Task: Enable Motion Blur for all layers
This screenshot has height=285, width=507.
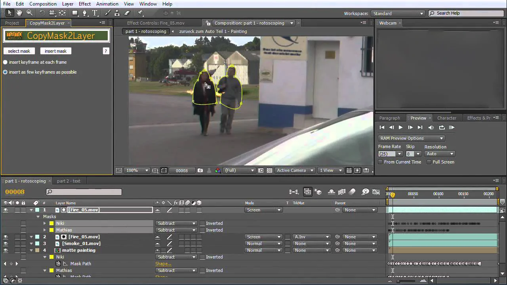Action: click(x=352, y=192)
